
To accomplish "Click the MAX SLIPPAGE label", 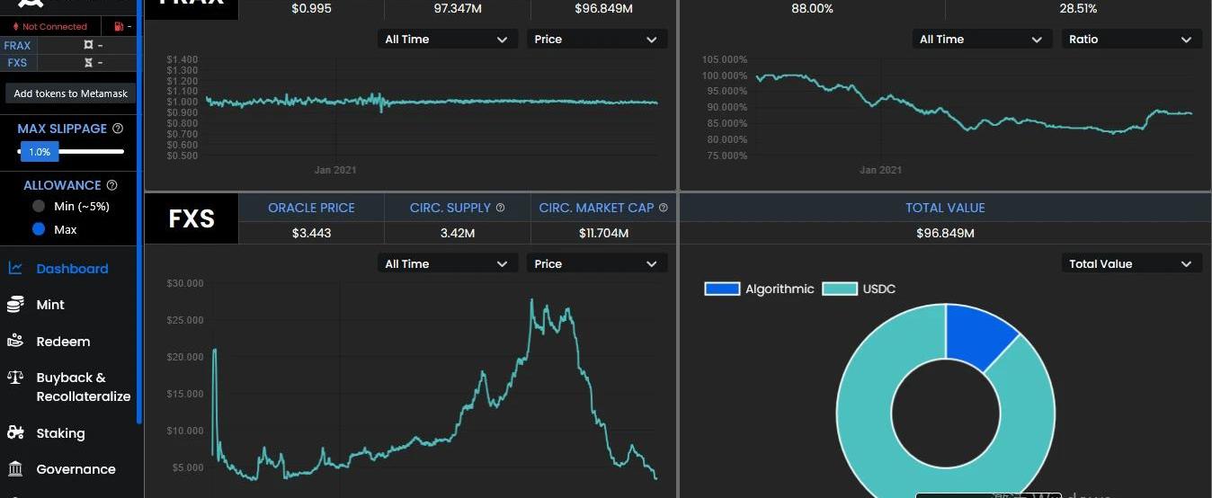I will [x=62, y=129].
